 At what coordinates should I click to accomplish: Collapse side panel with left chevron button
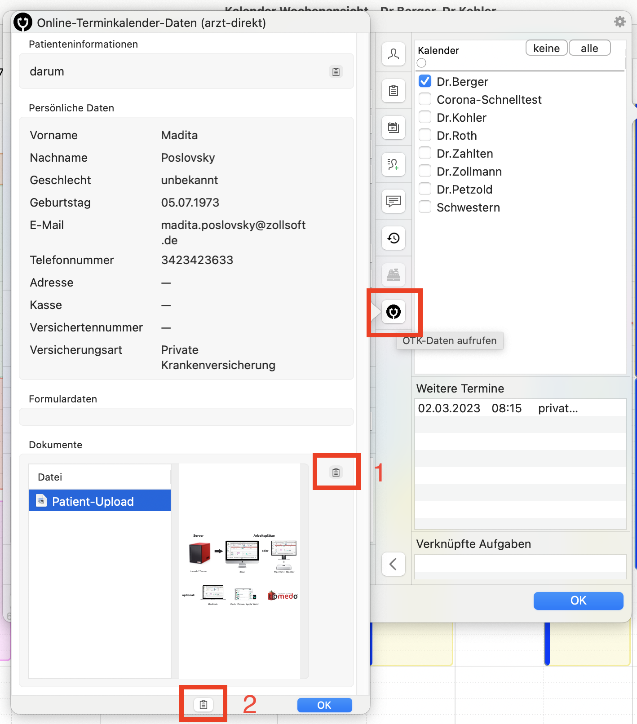coord(394,564)
